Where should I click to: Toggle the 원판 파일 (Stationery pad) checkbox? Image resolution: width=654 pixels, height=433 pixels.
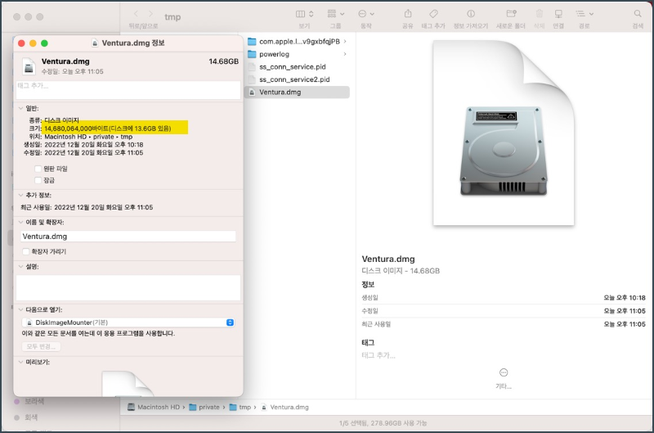tap(38, 169)
